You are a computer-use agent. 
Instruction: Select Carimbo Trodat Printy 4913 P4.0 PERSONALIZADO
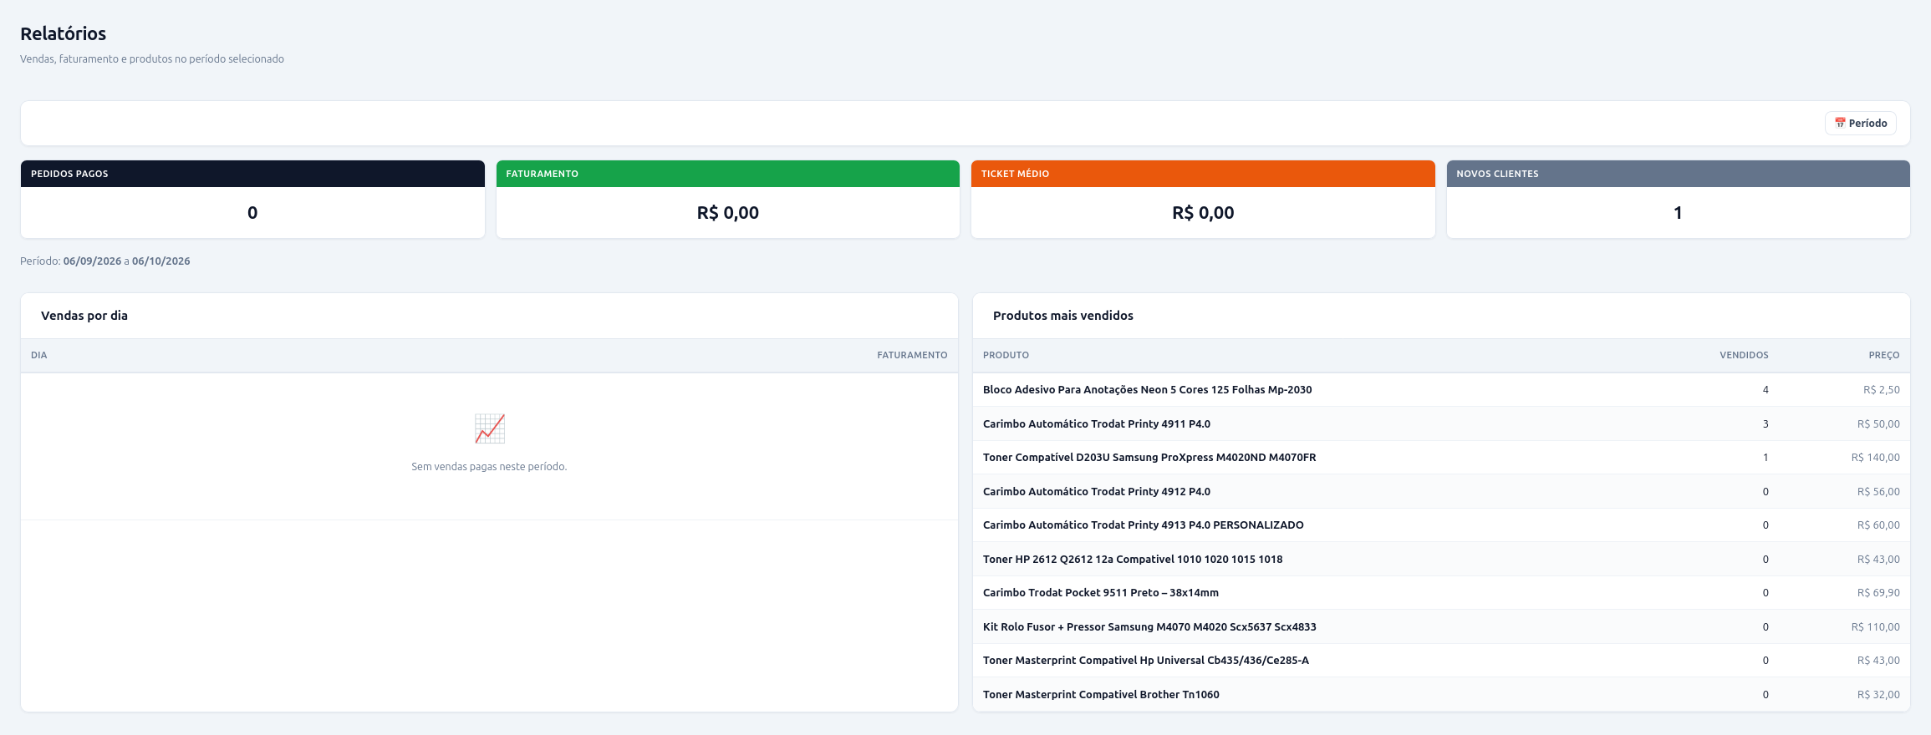pyautogui.click(x=1441, y=525)
